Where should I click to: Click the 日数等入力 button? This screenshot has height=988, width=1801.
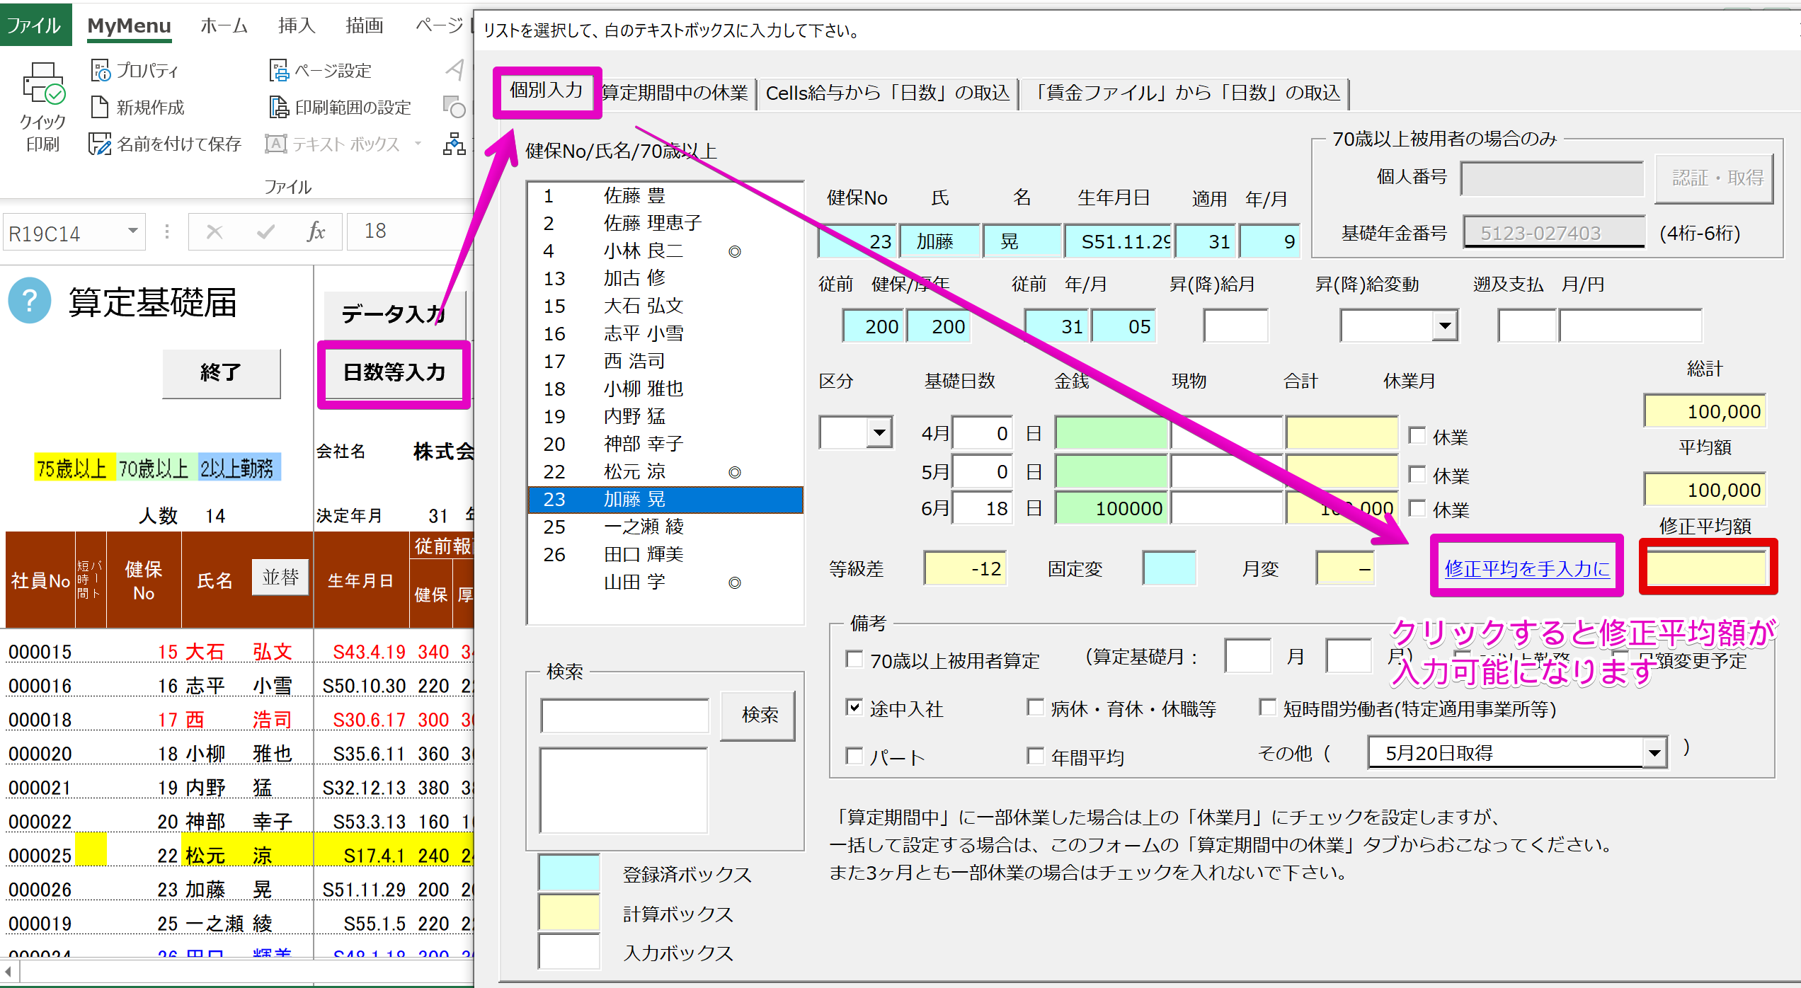[x=394, y=372]
